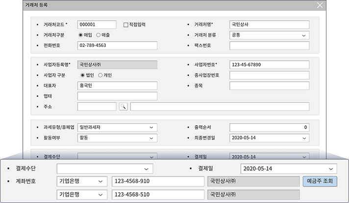The height and width of the screenshot is (203, 349).
Task: Open the 최종변경일 date dropdown
Action: point(304,138)
